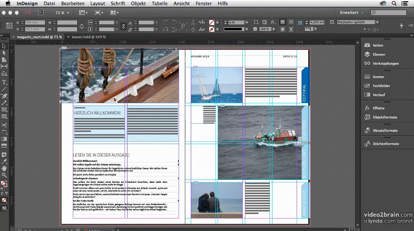The height and width of the screenshot is (231, 414).
Task: Open the Farbfelder panel
Action: (x=381, y=86)
